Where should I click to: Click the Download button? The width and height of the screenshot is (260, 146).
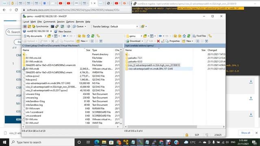134,41
